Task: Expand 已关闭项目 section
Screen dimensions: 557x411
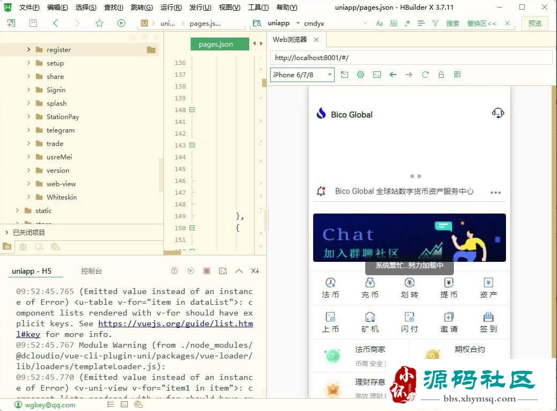Action: [x=7, y=232]
